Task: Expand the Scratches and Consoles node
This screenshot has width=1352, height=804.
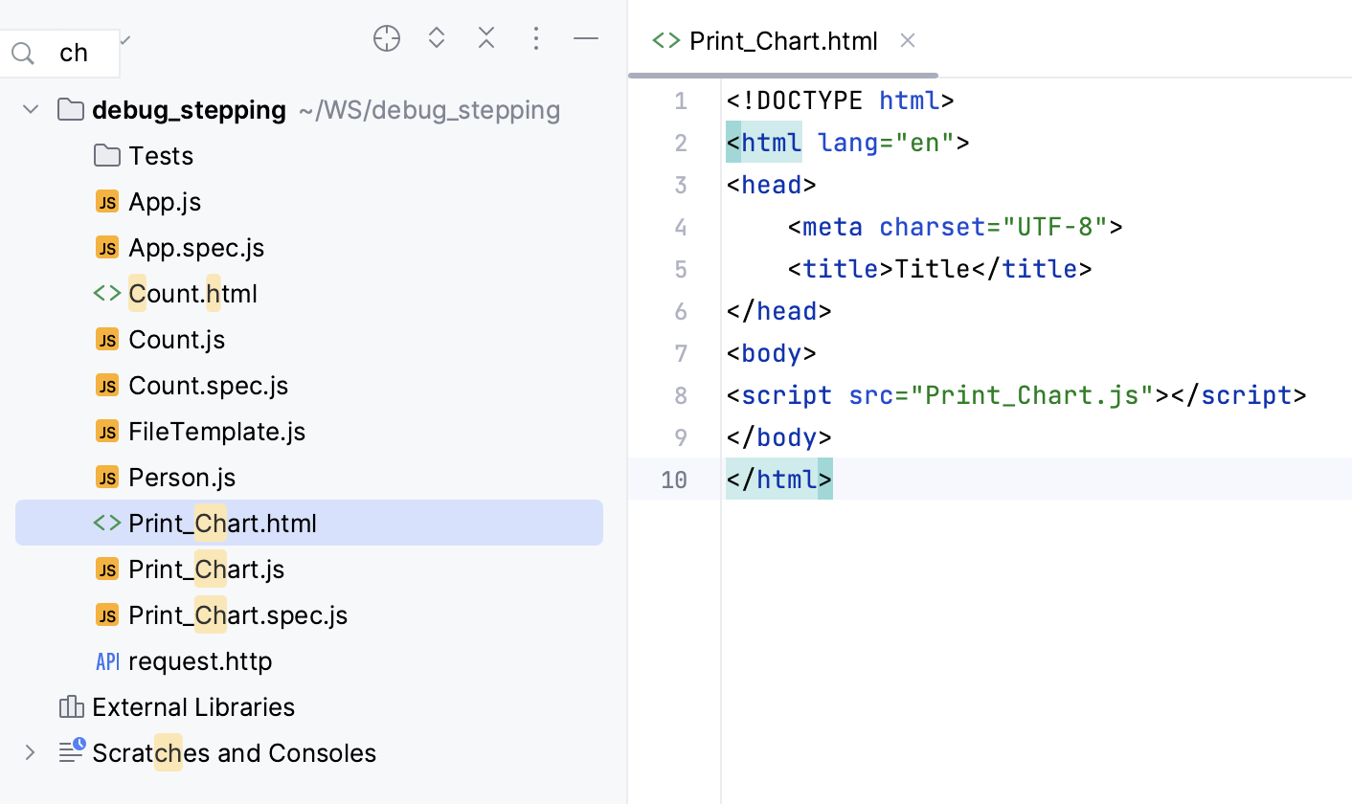Action: 31,753
